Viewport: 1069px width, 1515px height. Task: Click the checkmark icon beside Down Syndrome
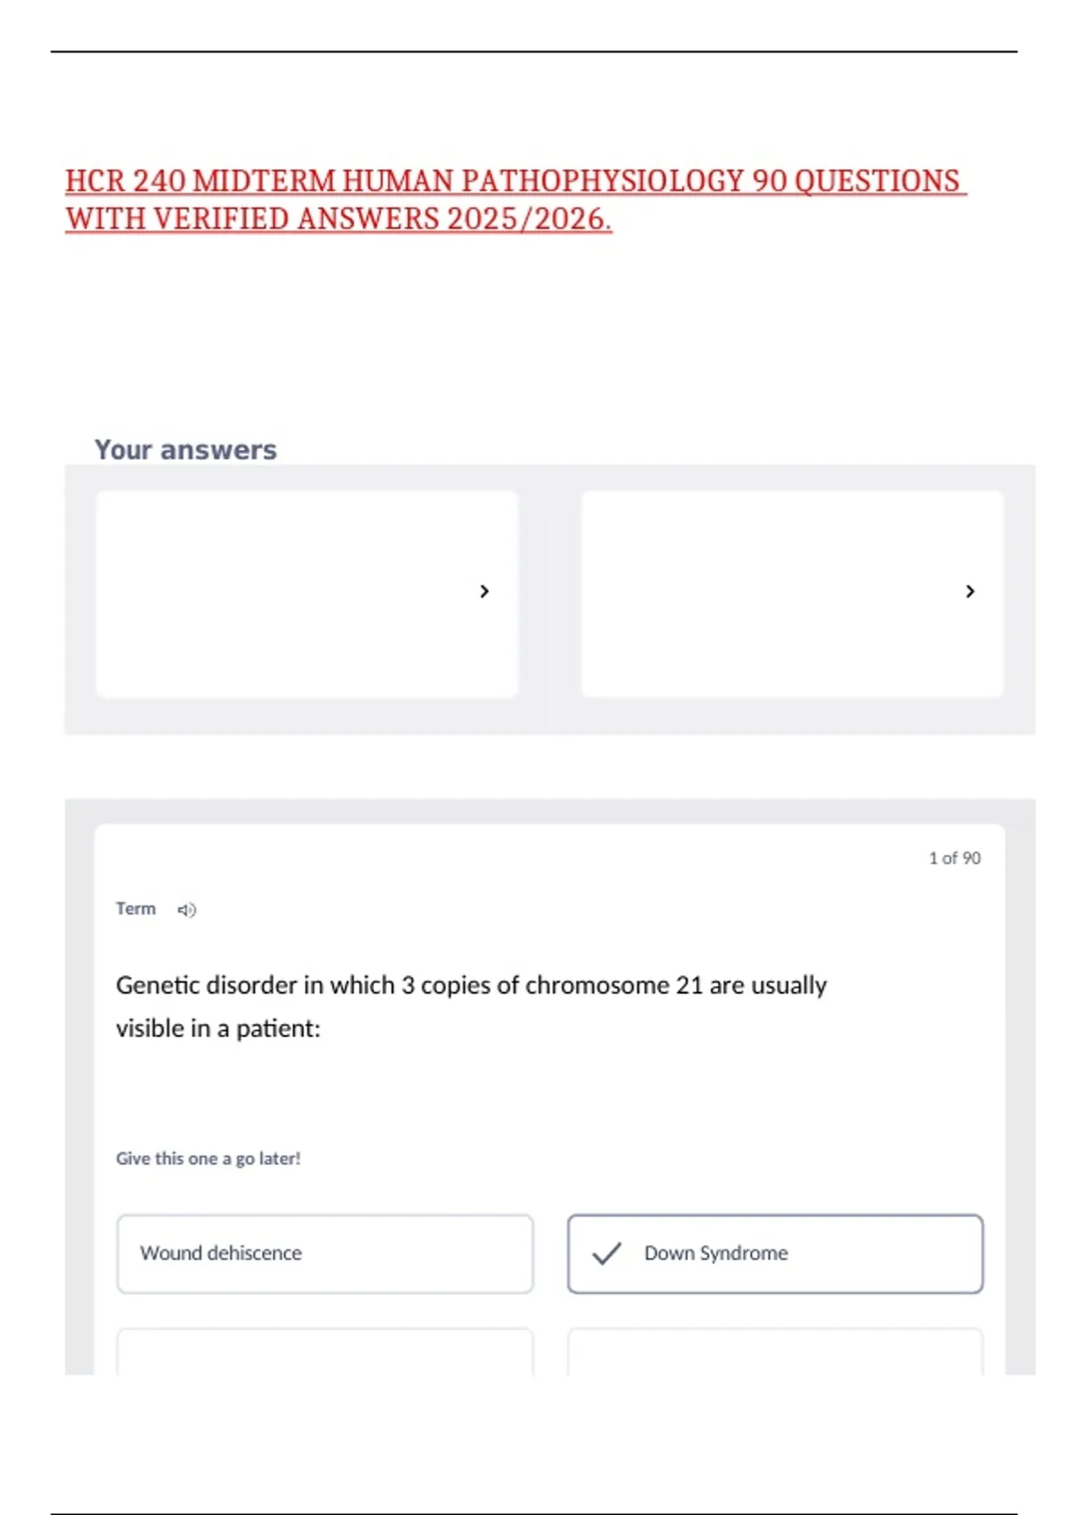[607, 1254]
